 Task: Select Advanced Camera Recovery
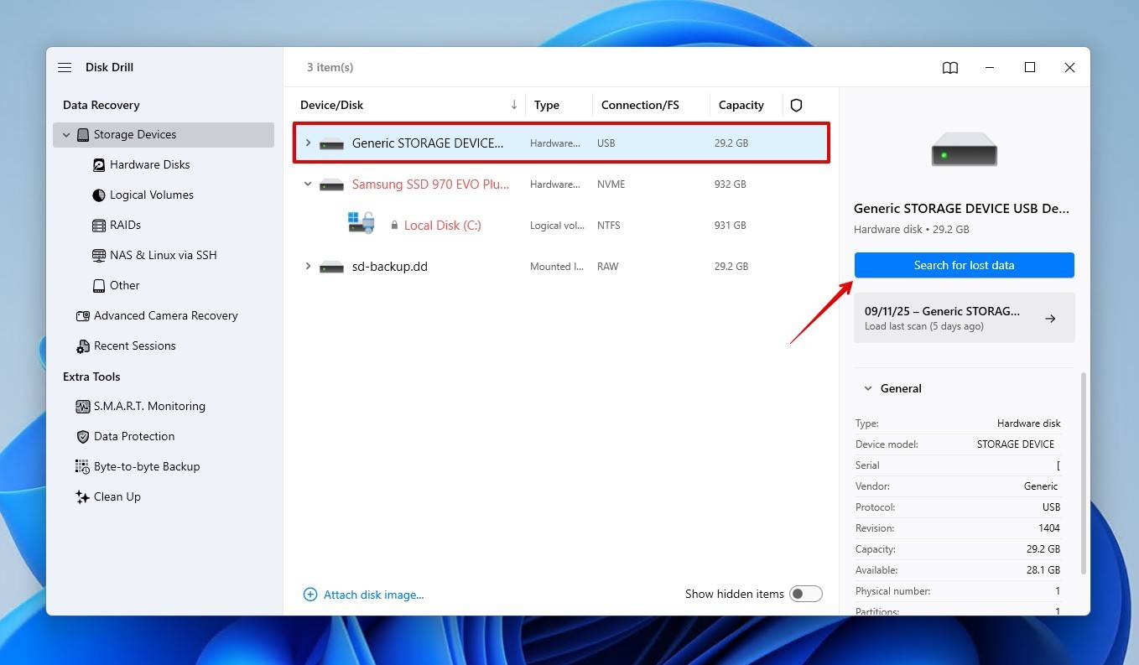(165, 315)
